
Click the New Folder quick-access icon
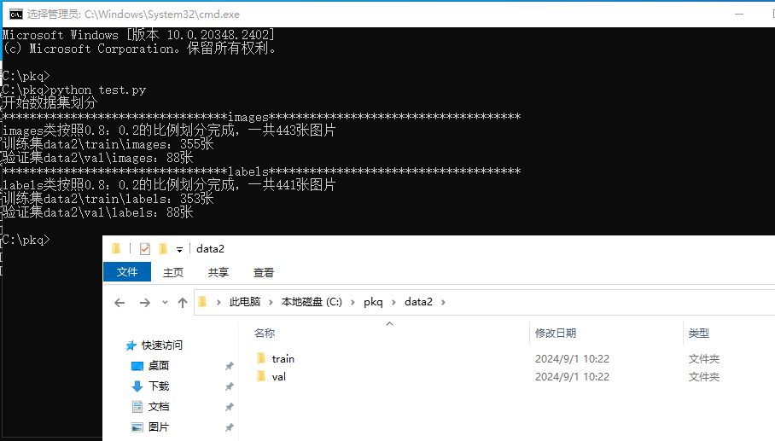[163, 249]
